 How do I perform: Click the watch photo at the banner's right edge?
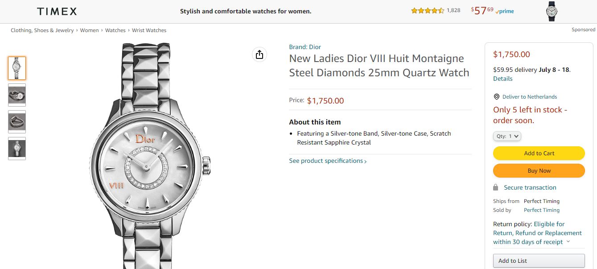(552, 11)
